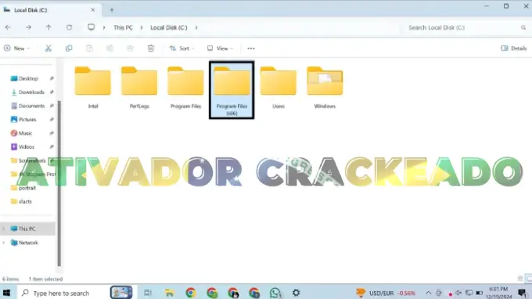Close the Local Disk (C:) tab

92,10
